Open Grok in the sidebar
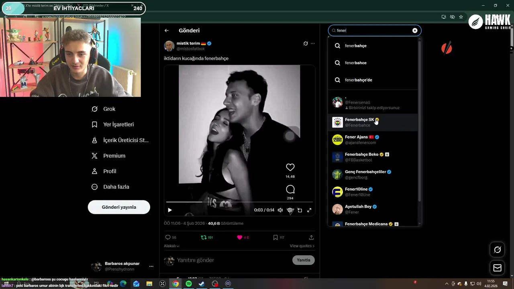Viewport: 514px width, 289px height. [x=104, y=109]
